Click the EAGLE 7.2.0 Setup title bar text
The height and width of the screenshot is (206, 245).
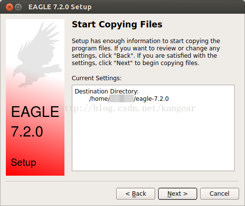click(60, 7)
